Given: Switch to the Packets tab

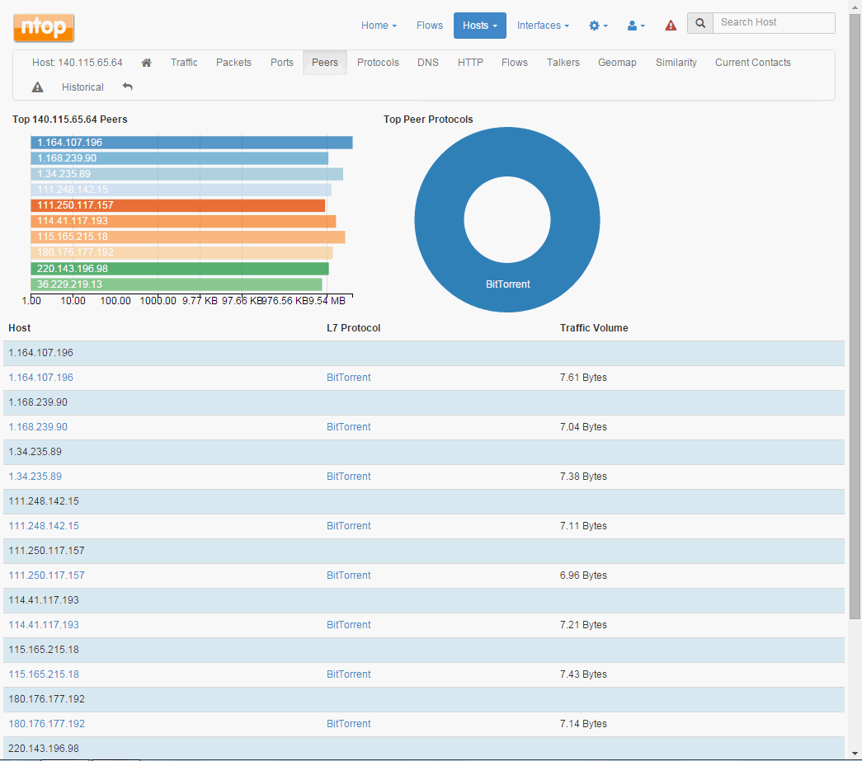Looking at the screenshot, I should coord(233,63).
